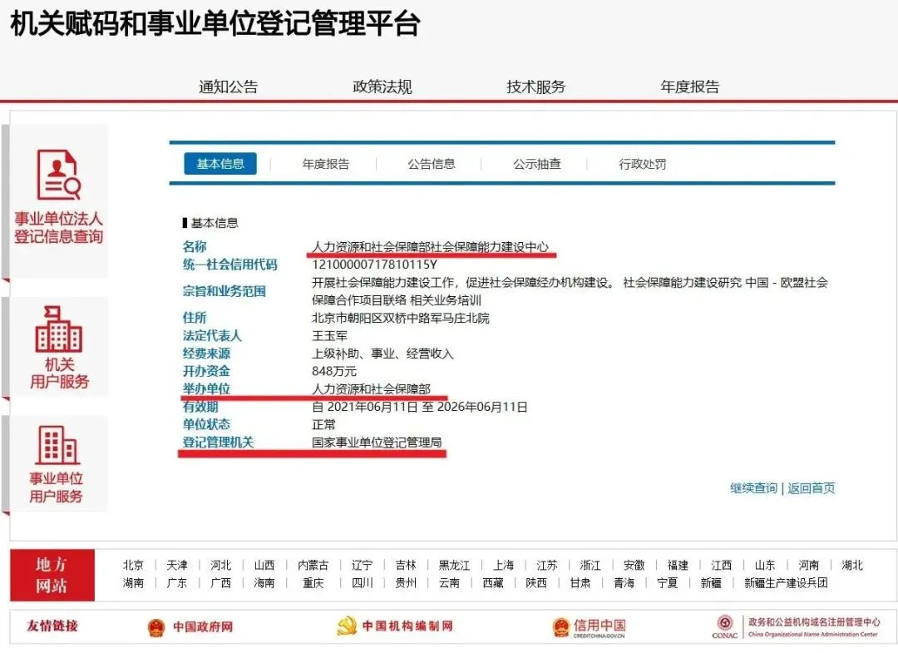Open the 河南 local site link
The image size is (898, 653).
click(809, 566)
